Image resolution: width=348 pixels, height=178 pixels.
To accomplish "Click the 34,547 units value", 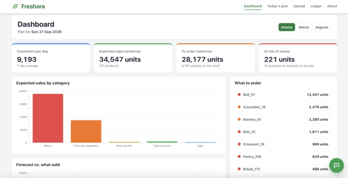I will (x=120, y=59).
